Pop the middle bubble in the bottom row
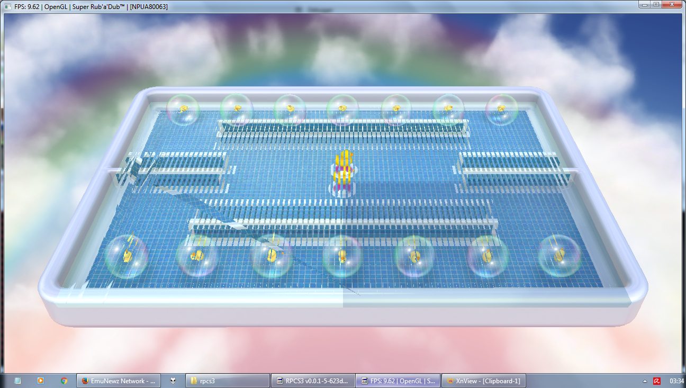This screenshot has width=686, height=388. (x=342, y=256)
